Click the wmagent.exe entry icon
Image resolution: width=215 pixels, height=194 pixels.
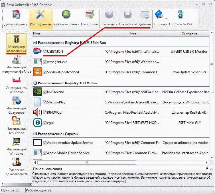(37, 62)
